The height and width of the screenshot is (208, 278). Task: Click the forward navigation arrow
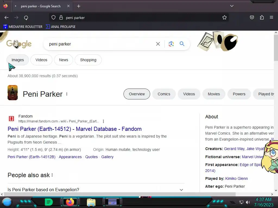pos(16,18)
